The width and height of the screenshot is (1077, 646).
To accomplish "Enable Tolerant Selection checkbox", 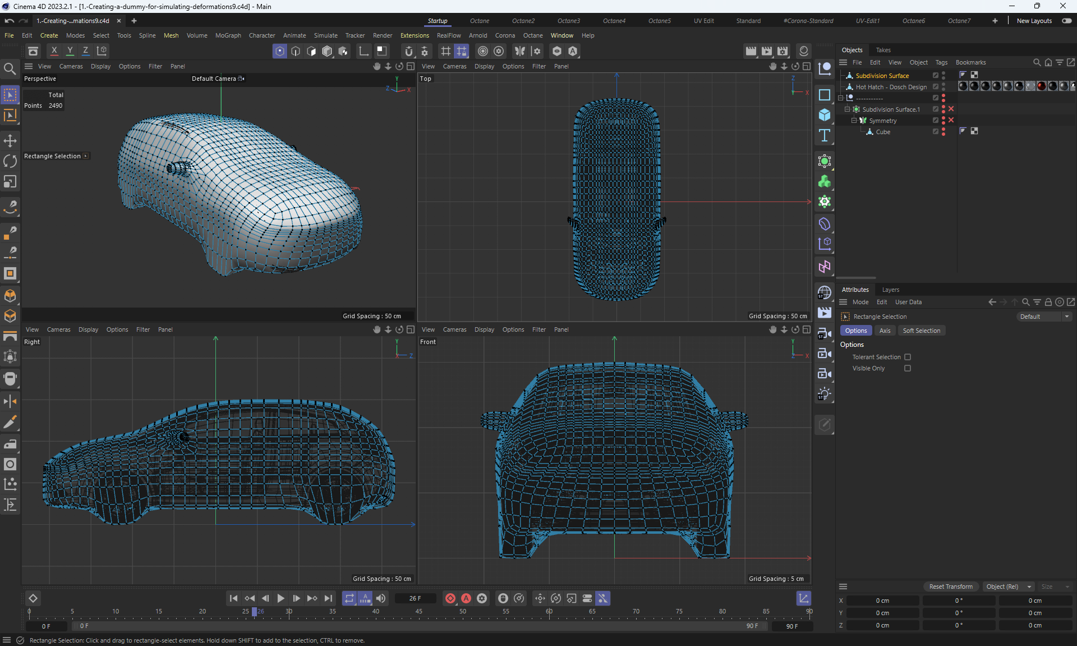I will [x=907, y=357].
